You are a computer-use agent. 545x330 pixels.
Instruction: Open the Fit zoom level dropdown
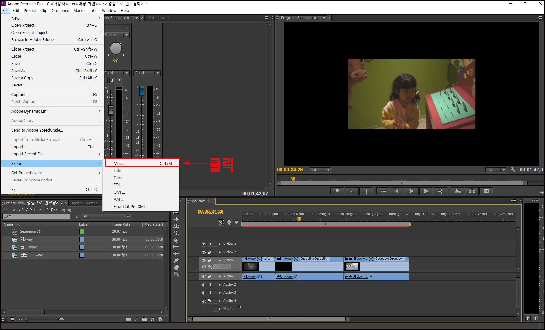[x=320, y=170]
